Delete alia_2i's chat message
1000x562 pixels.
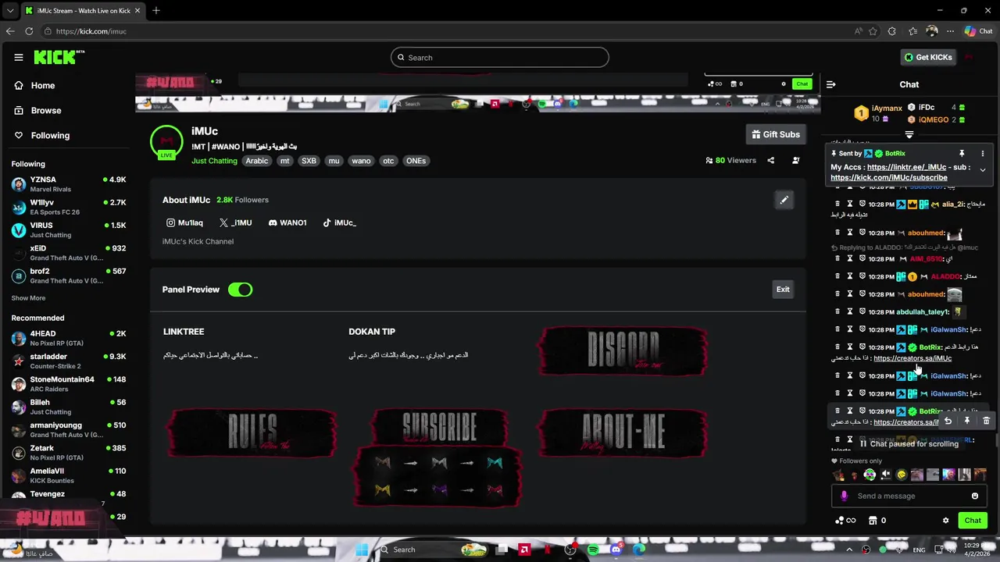[x=837, y=204]
